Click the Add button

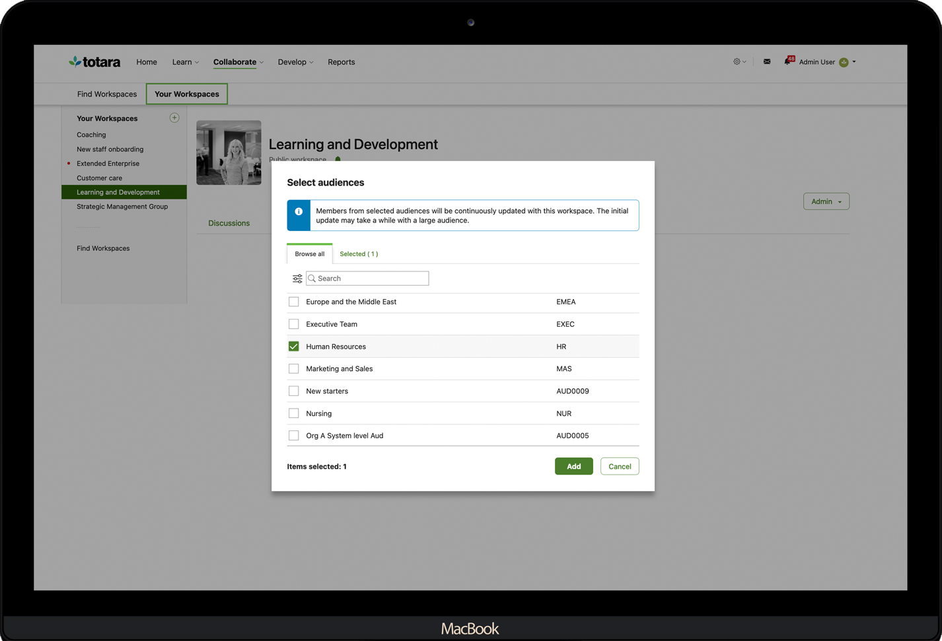(573, 466)
